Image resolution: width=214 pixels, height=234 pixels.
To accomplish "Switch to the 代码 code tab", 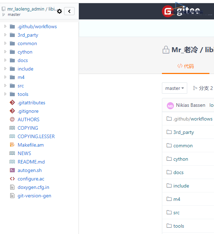I will click(x=185, y=66).
